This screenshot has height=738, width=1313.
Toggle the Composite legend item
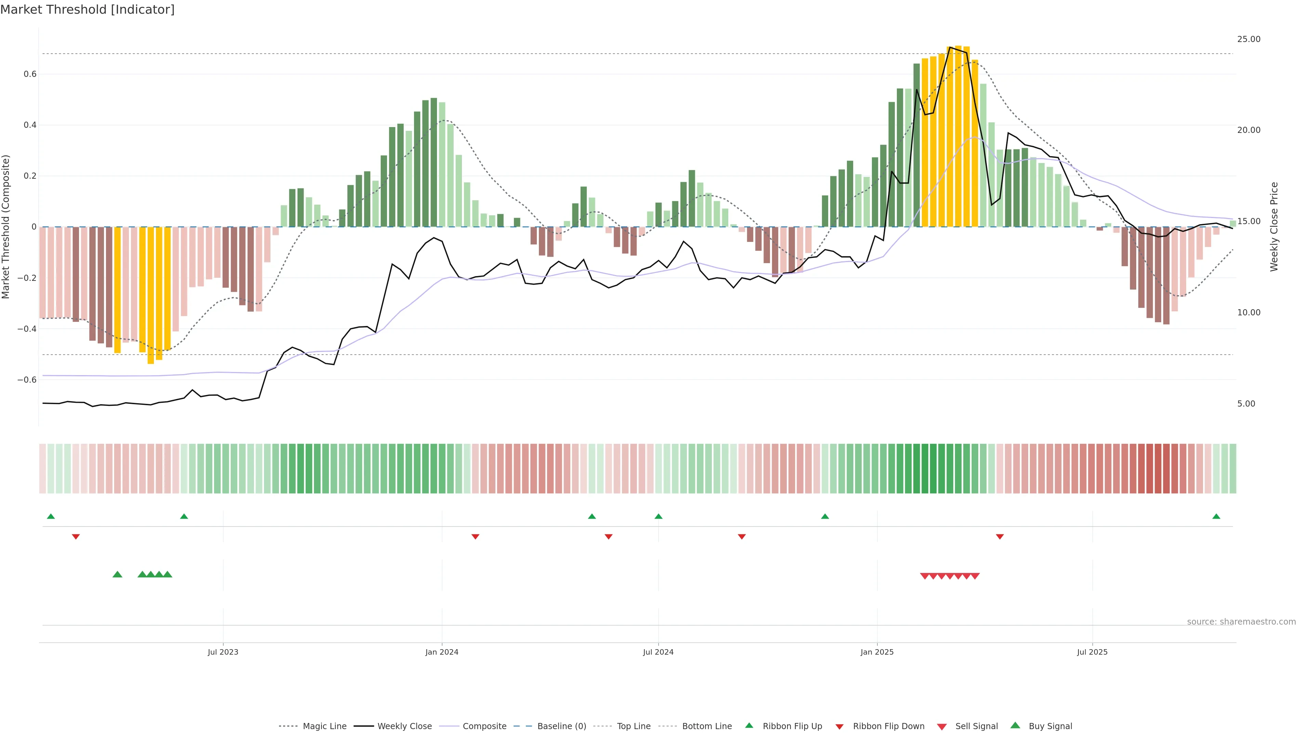click(x=484, y=726)
